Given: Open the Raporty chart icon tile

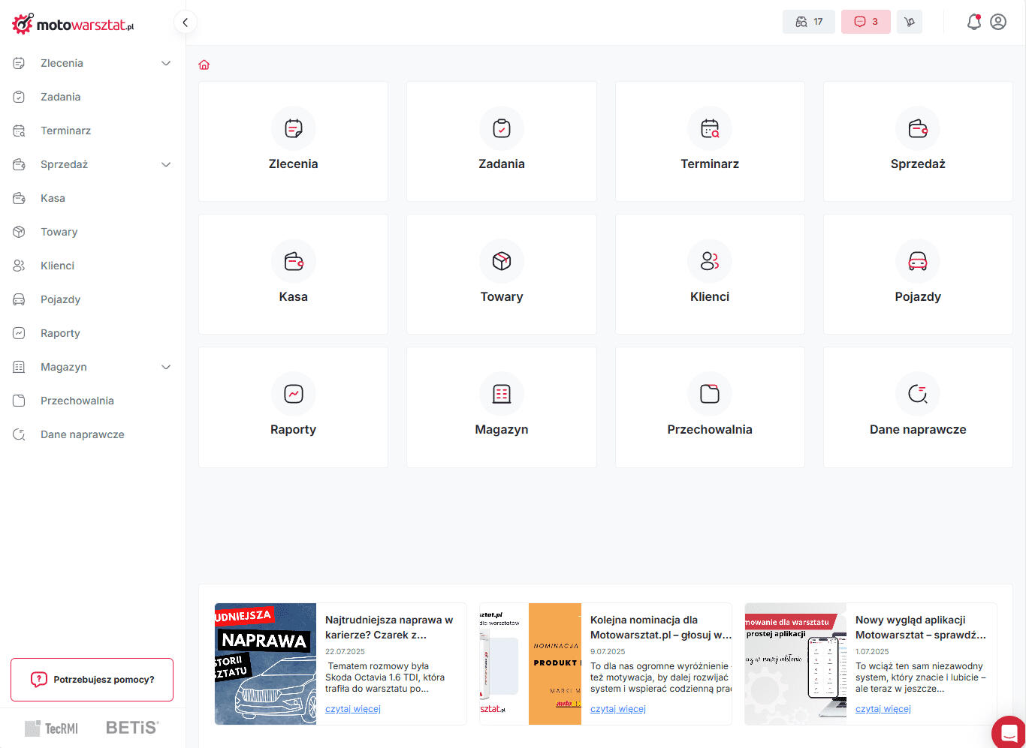Looking at the screenshot, I should coord(293,394).
